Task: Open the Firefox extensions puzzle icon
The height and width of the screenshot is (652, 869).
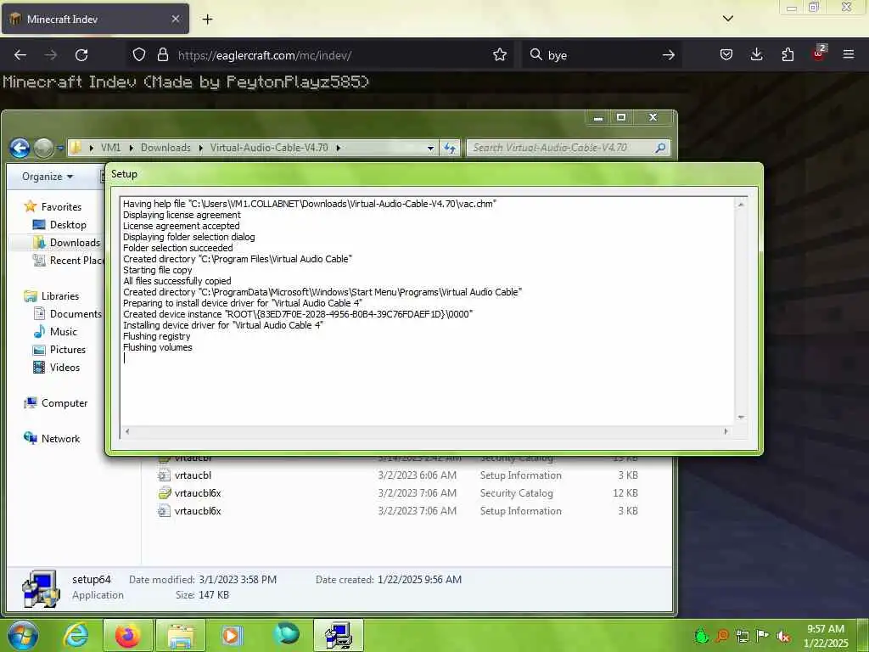Action: 788,55
